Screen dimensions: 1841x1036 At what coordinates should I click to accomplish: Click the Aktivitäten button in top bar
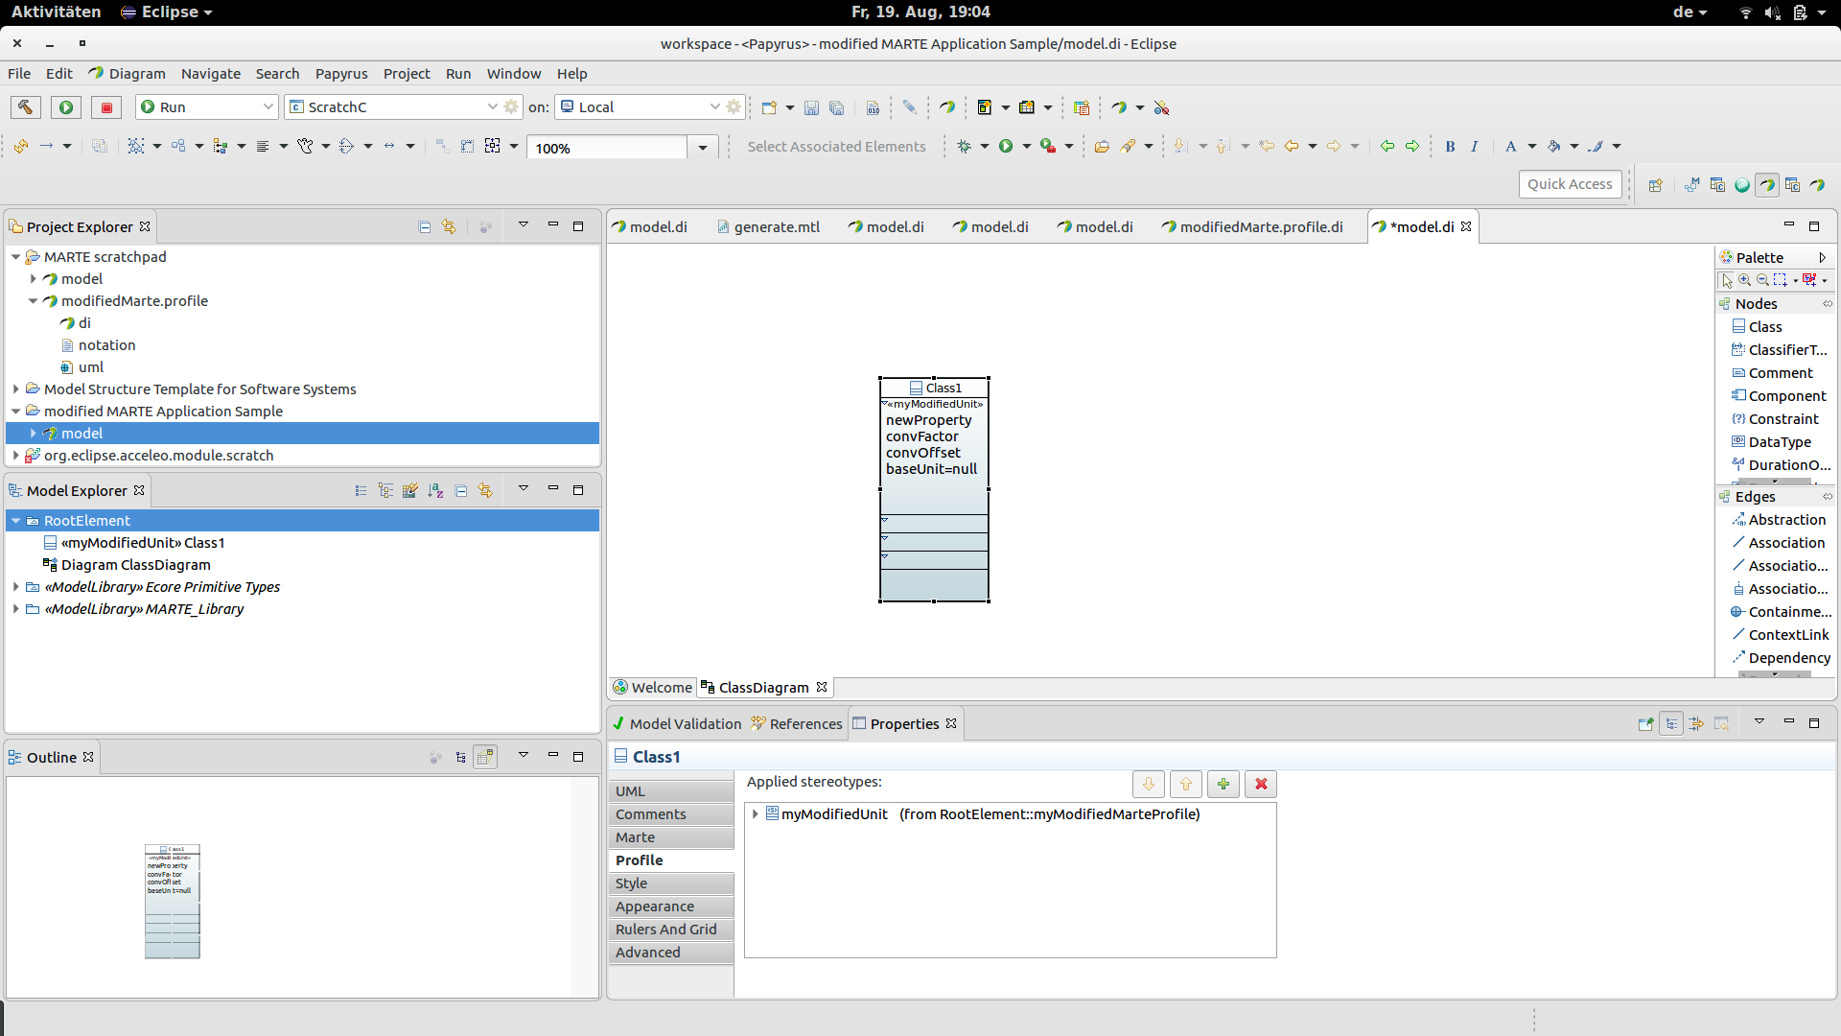56,12
